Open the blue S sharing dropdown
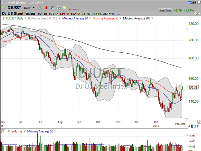Viewport: 201px width, 151px height. coord(190,2)
